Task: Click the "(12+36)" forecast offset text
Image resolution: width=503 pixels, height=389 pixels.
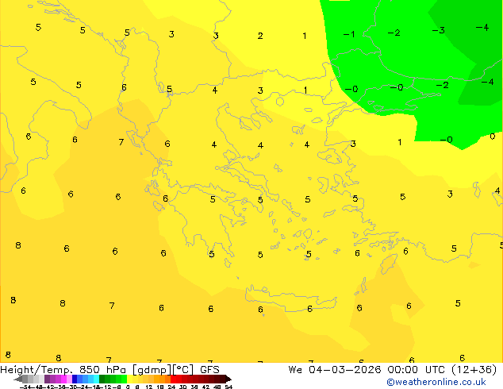Action: pyautogui.click(x=474, y=370)
